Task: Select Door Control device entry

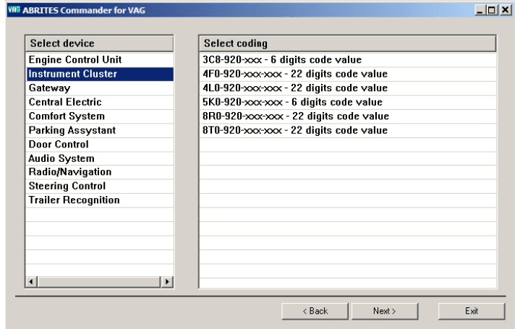Action: click(x=59, y=144)
